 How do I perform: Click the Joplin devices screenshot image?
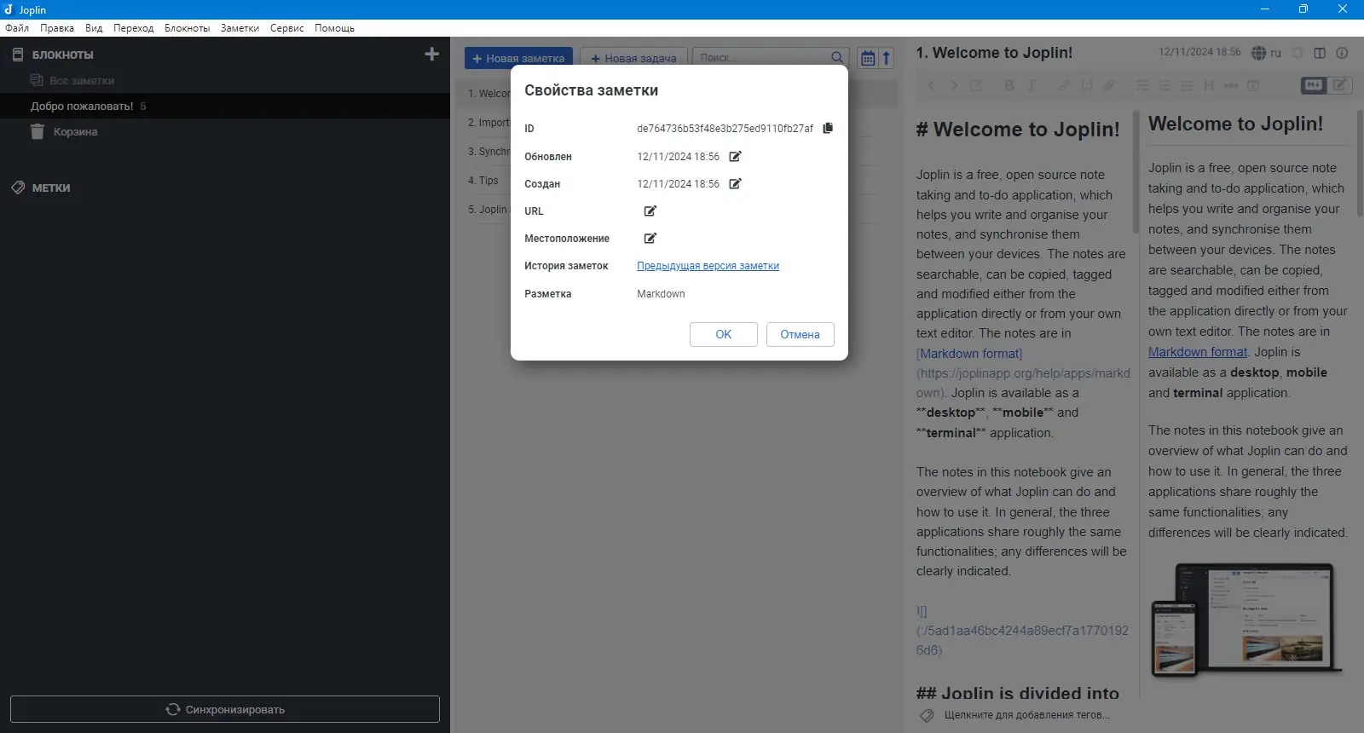(1246, 620)
